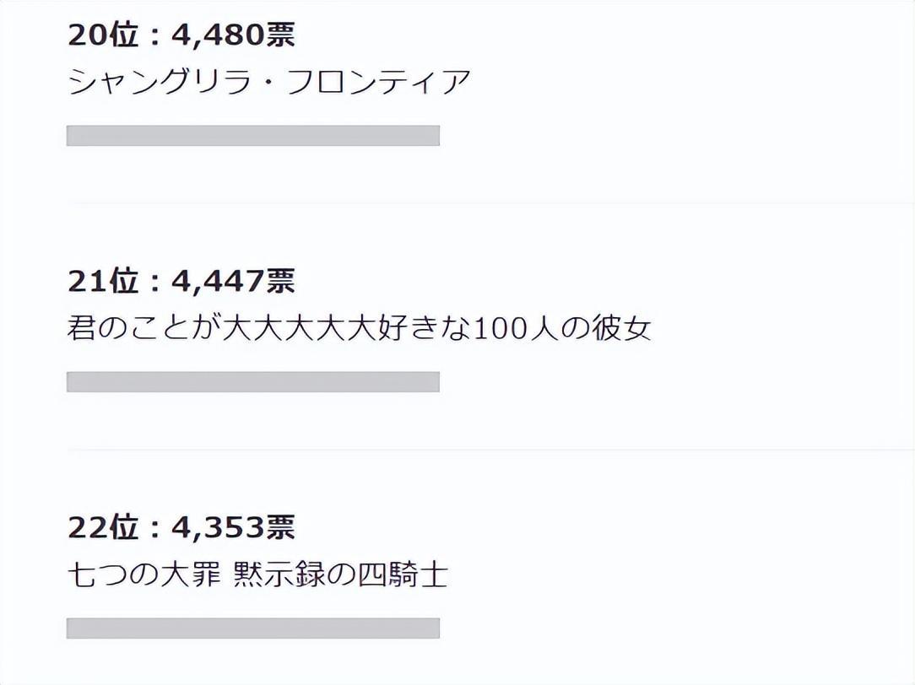
Task: Select the 4,447票 vote count
Action: coord(233,281)
